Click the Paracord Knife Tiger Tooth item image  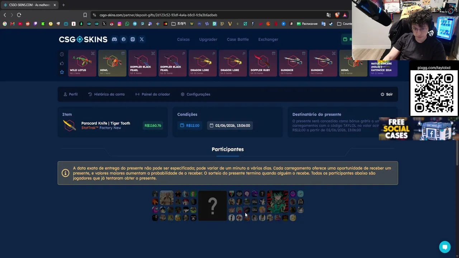pos(69,125)
